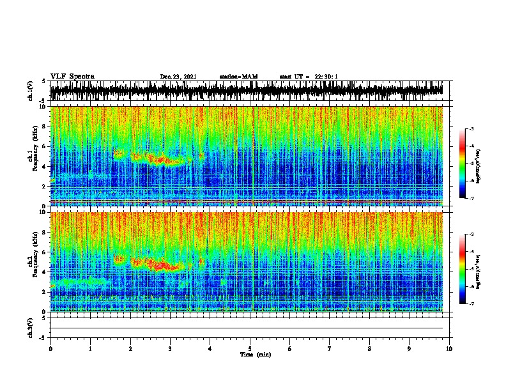Image resolution: width=506 pixels, height=391 pixels.
Task: Select the date text "Dec. 23, 2021"
Action: coord(178,77)
